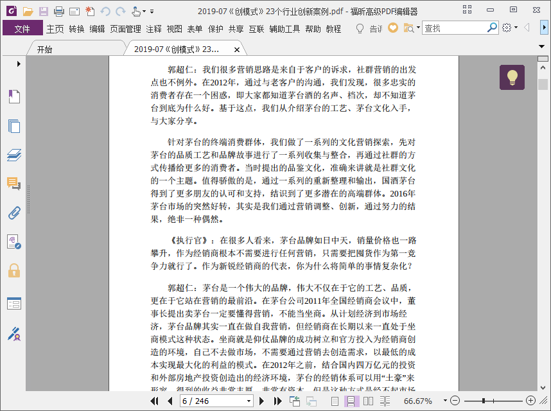The image size is (551, 411).
Task: Open the 教程 ribbon tab
Action: 333,29
